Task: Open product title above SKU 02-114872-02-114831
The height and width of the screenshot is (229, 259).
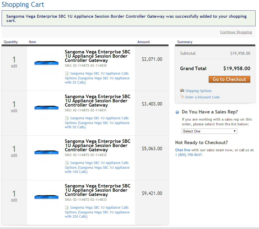Action: [98, 101]
